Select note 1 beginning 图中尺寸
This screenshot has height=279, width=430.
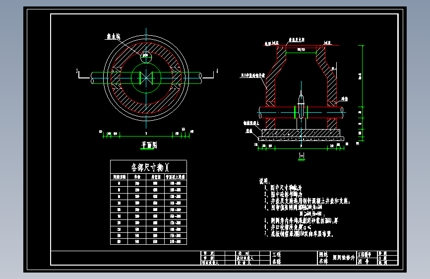[x=283, y=188]
